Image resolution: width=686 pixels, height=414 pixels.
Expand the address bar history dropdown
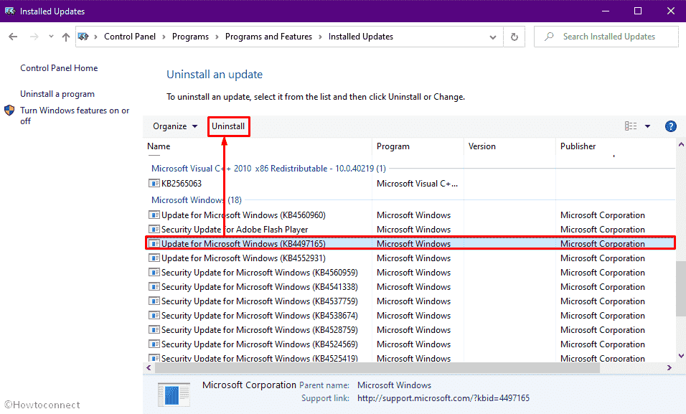pyautogui.click(x=493, y=37)
